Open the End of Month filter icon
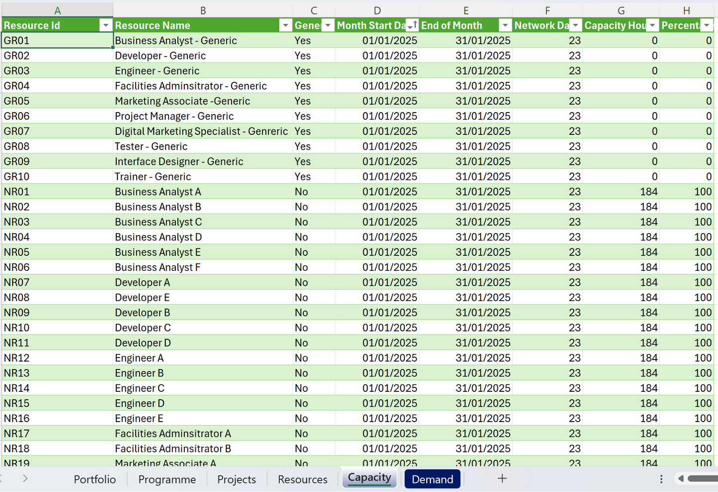718x492 pixels. tap(505, 25)
